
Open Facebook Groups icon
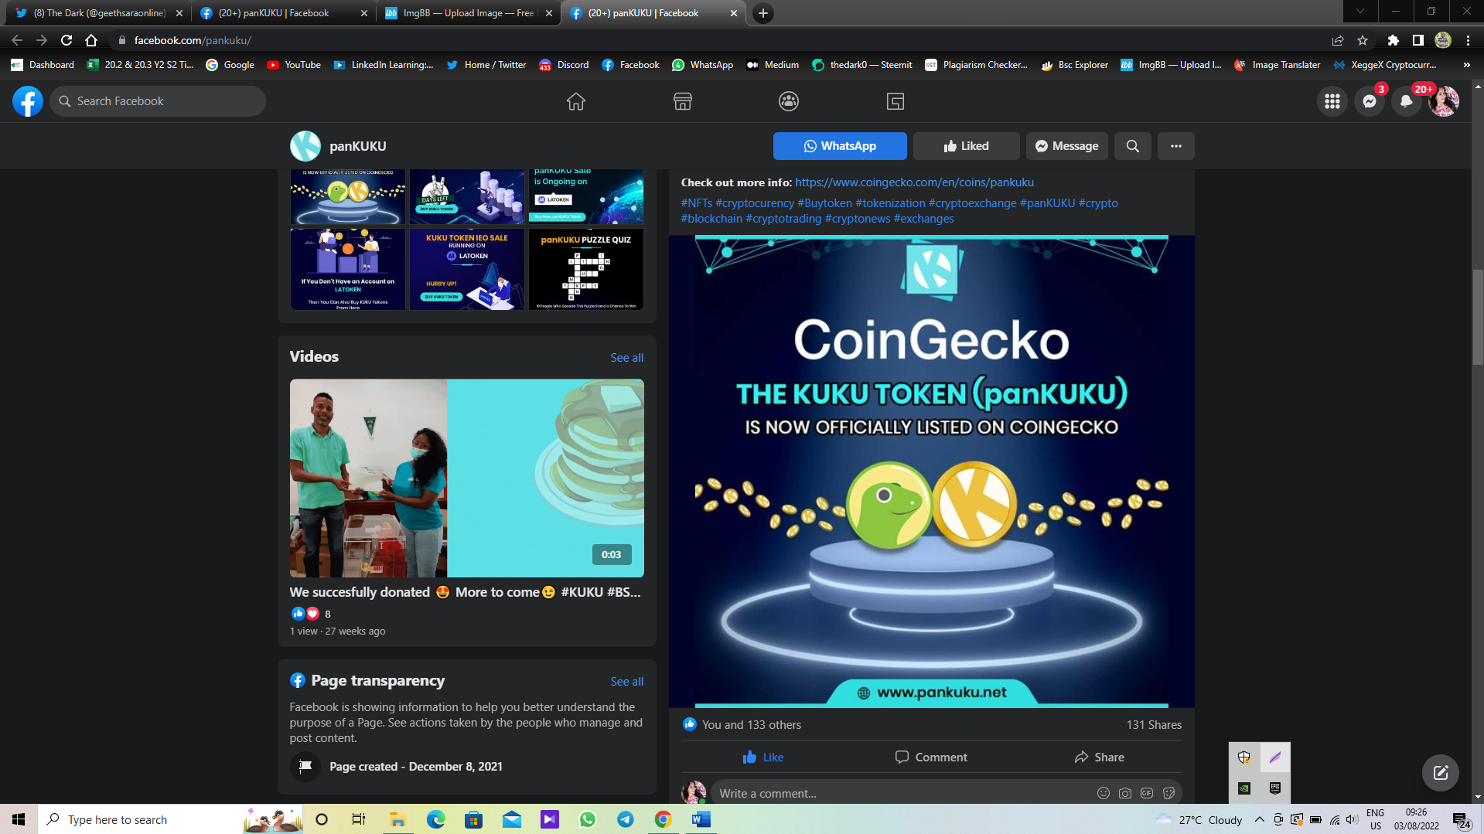(788, 101)
